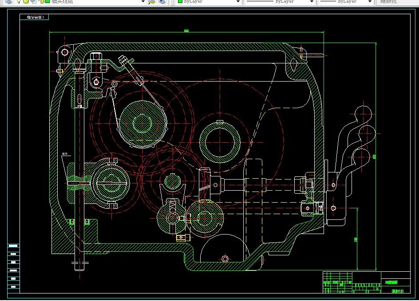Click the green layer color square
The image size is (419, 301).
pos(47,2)
